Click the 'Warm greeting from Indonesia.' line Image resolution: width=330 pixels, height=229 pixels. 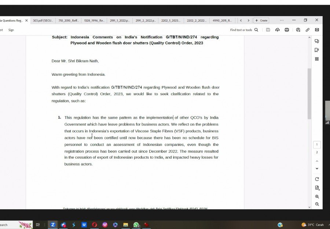pos(78,74)
